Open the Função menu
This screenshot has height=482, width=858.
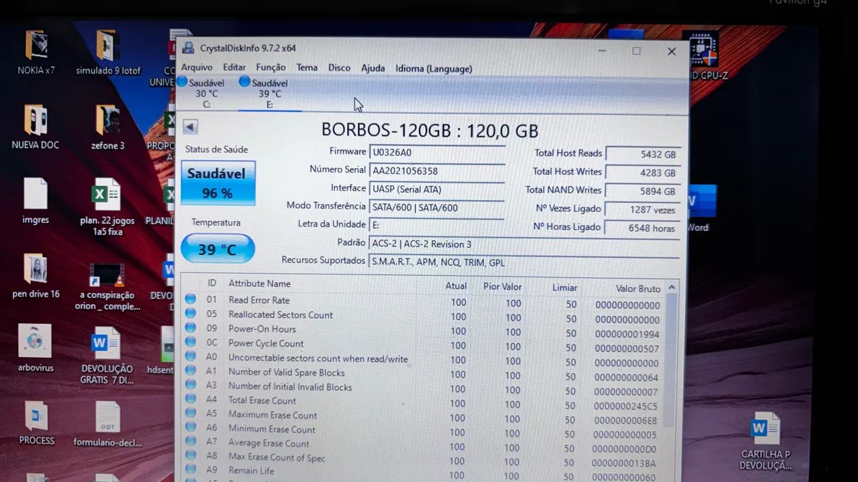(x=270, y=68)
